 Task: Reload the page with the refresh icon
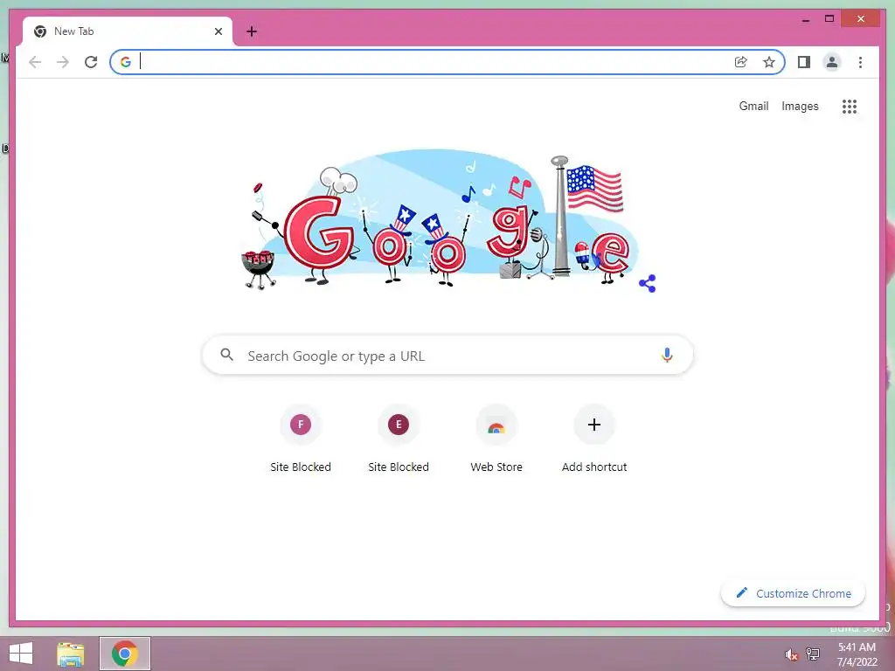coord(91,62)
